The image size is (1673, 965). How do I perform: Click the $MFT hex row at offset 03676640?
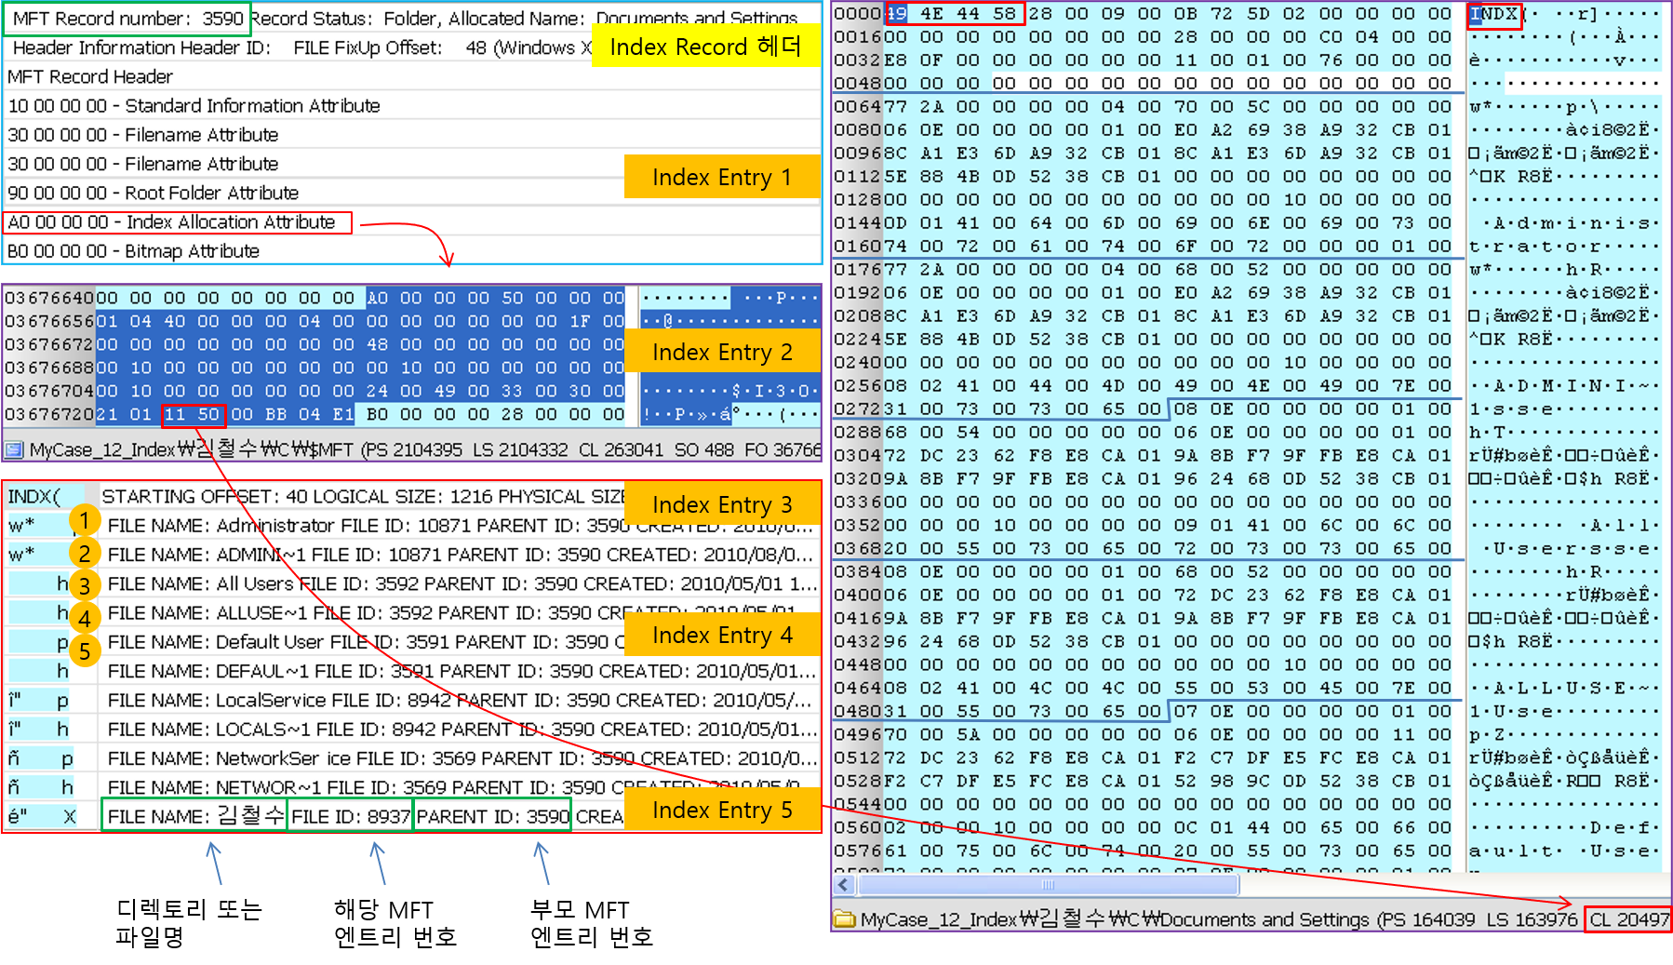pyautogui.click(x=411, y=298)
